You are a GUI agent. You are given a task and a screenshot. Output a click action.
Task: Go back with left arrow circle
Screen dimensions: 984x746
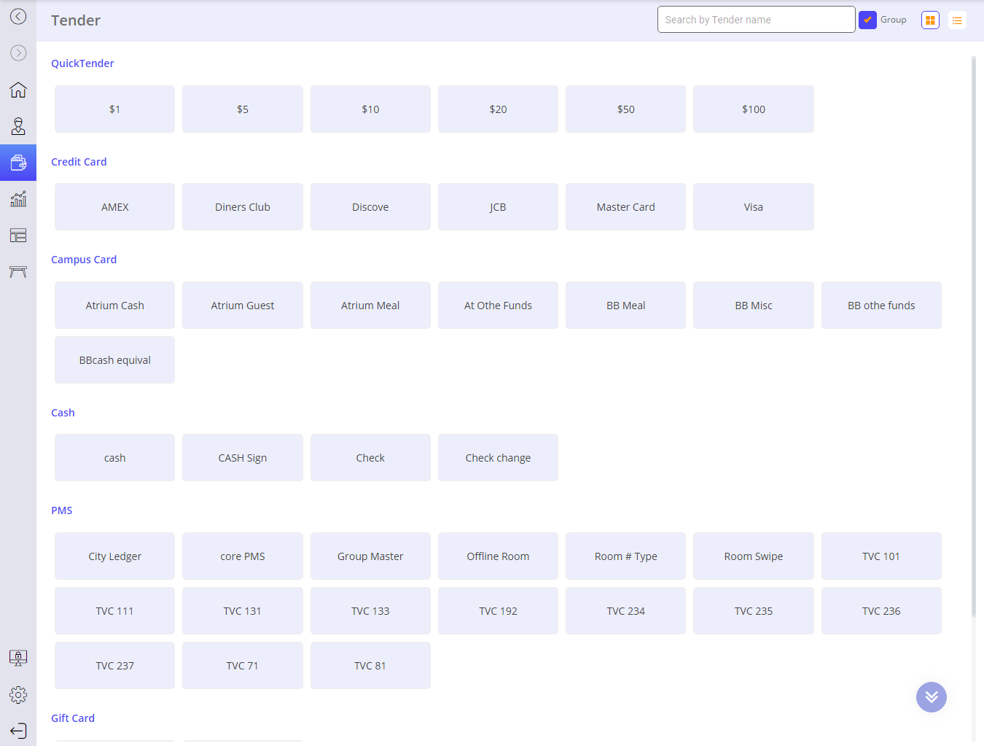pos(18,16)
